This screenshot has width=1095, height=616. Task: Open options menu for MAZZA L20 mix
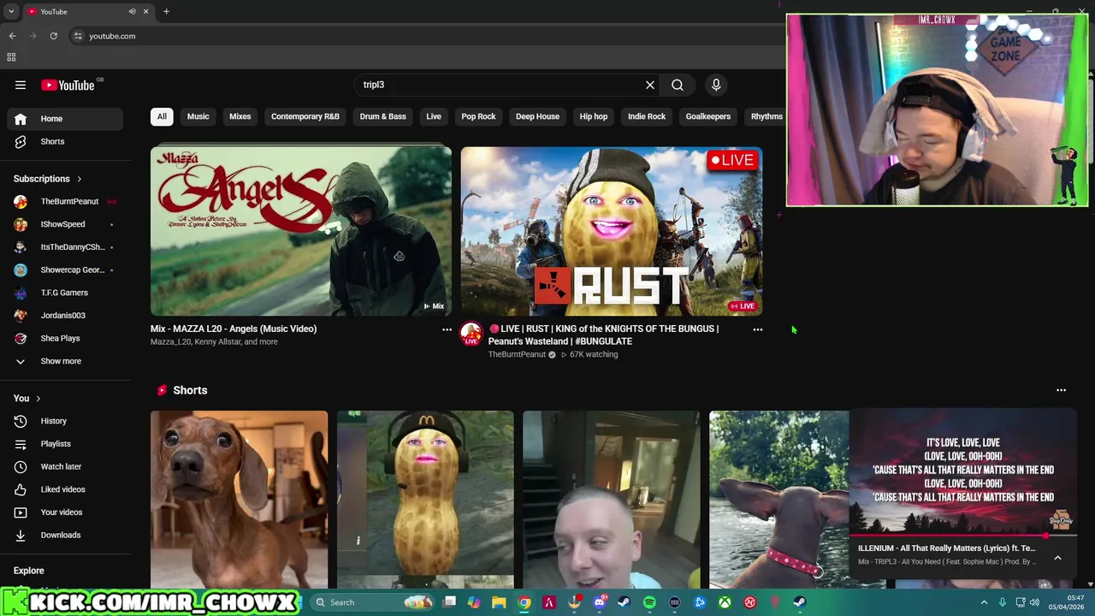(x=447, y=329)
